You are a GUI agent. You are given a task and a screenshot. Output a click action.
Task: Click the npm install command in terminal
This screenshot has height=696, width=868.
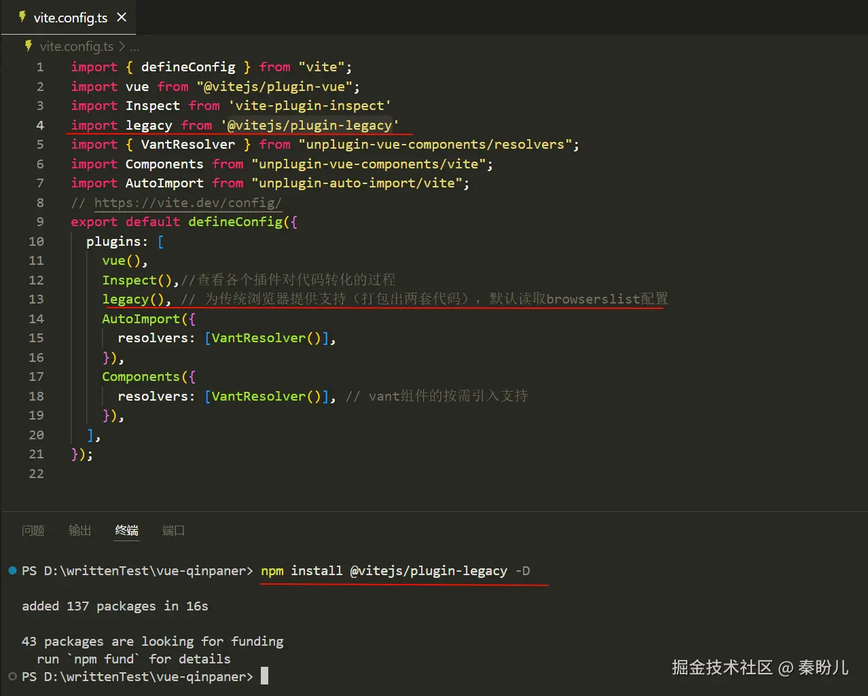coord(395,571)
